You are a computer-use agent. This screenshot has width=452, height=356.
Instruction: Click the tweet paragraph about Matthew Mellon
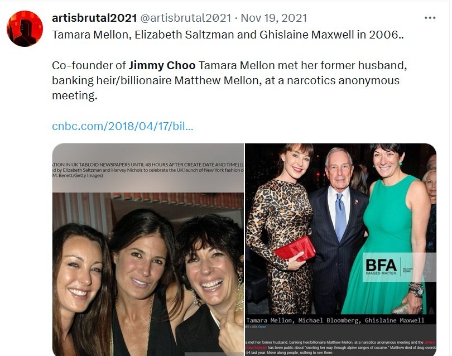pos(229,80)
